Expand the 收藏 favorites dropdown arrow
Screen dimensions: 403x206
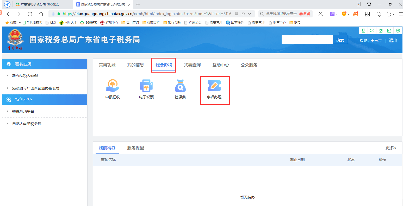coord(20,23)
